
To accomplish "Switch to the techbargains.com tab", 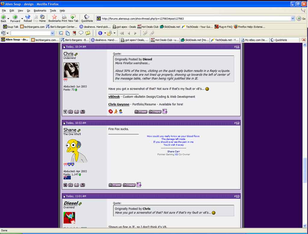I will tap(45, 40).
